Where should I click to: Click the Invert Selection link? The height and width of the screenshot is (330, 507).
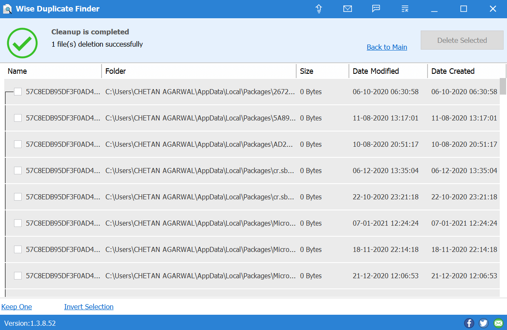(88, 307)
